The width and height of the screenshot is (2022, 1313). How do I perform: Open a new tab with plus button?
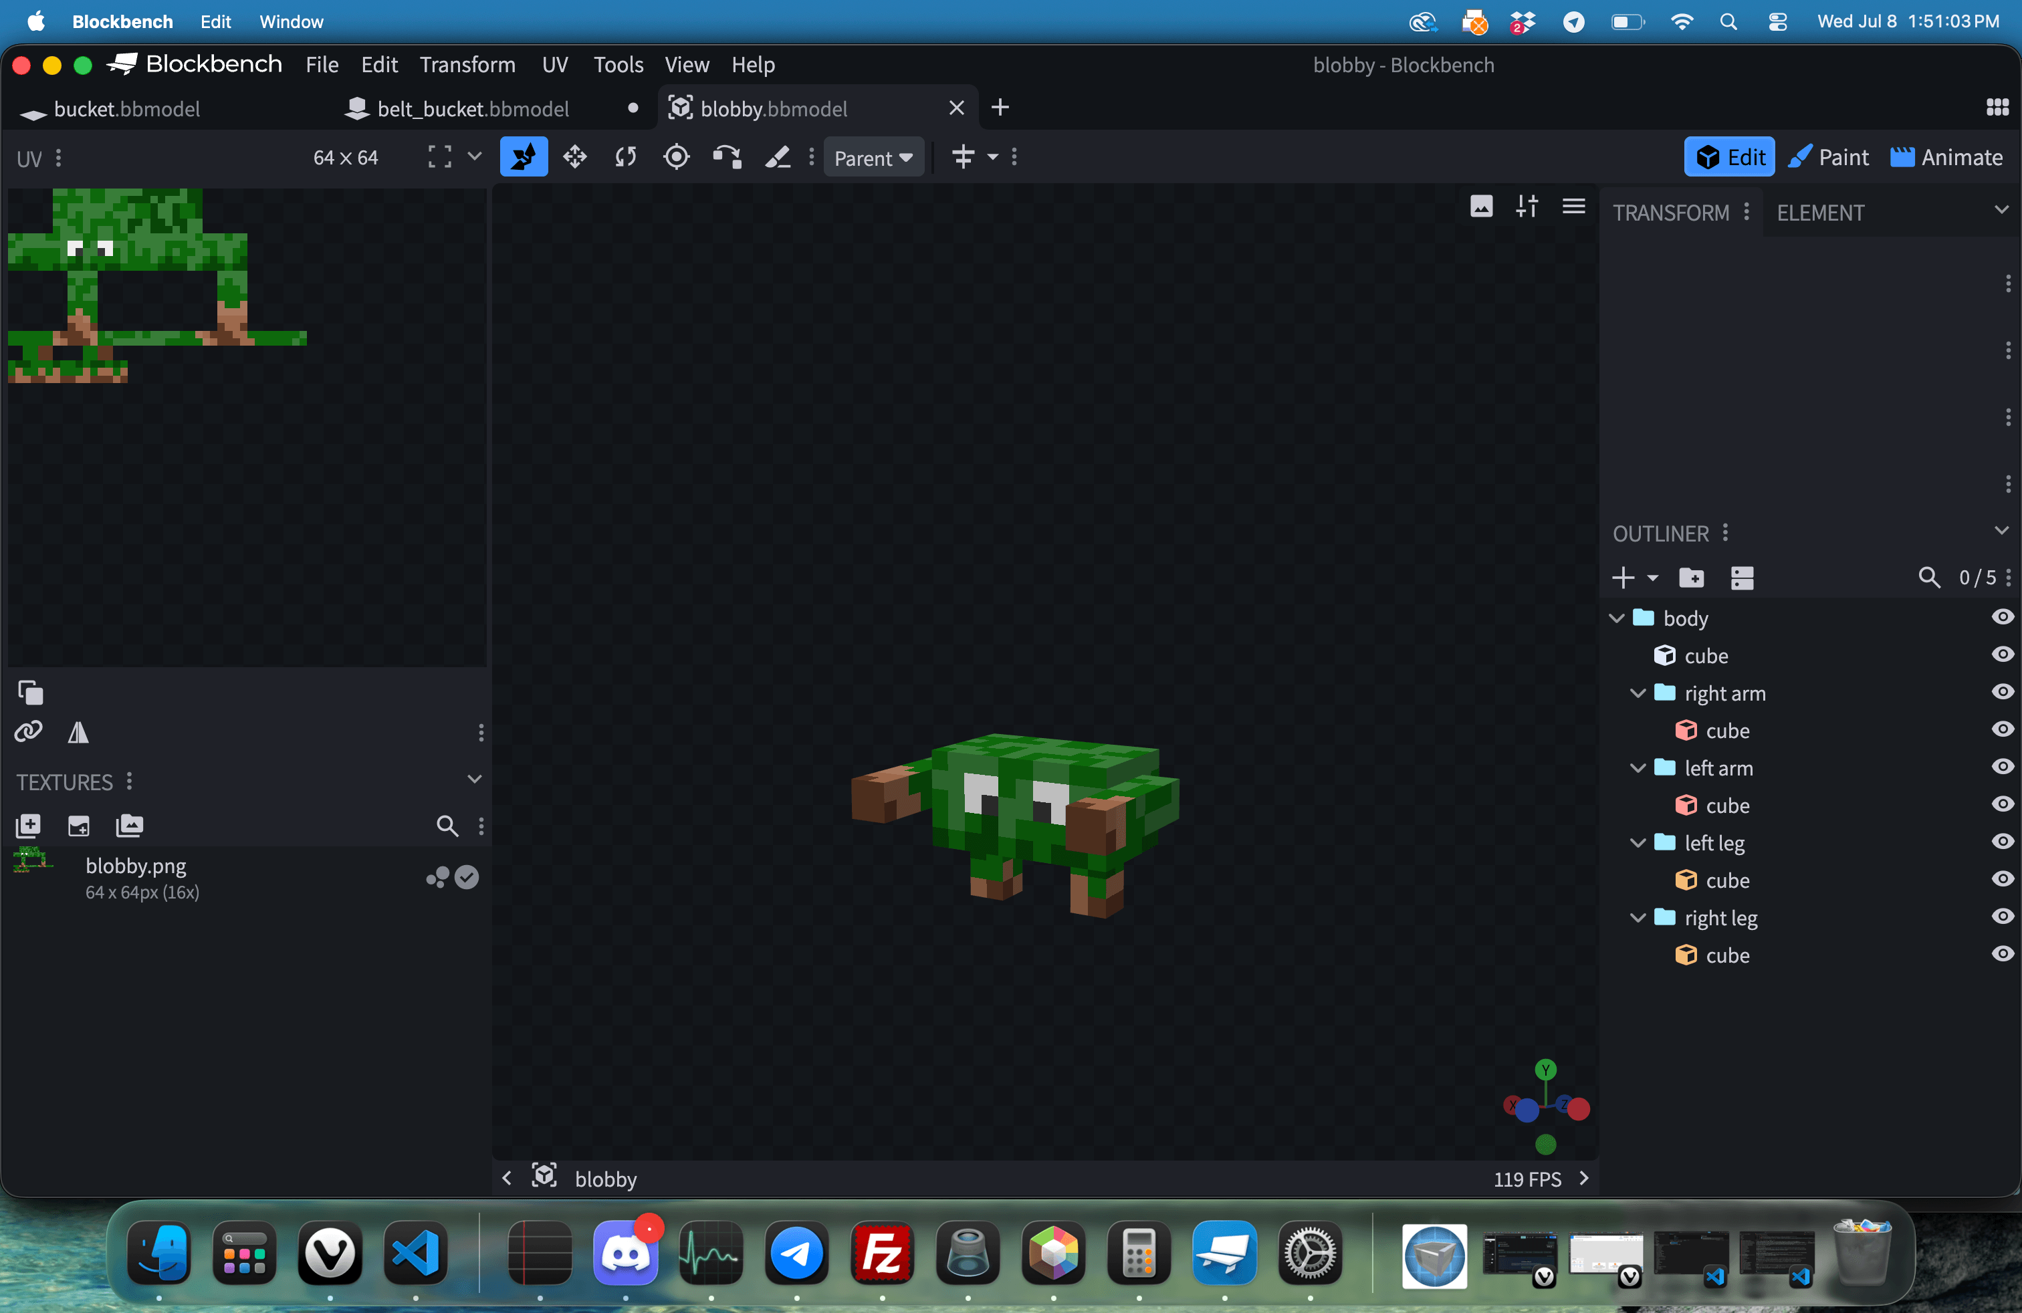pos(1000,108)
